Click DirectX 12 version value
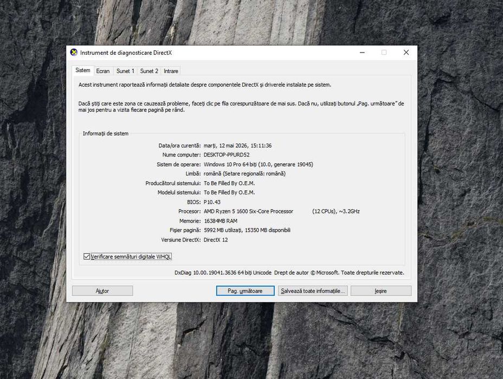 (216, 240)
